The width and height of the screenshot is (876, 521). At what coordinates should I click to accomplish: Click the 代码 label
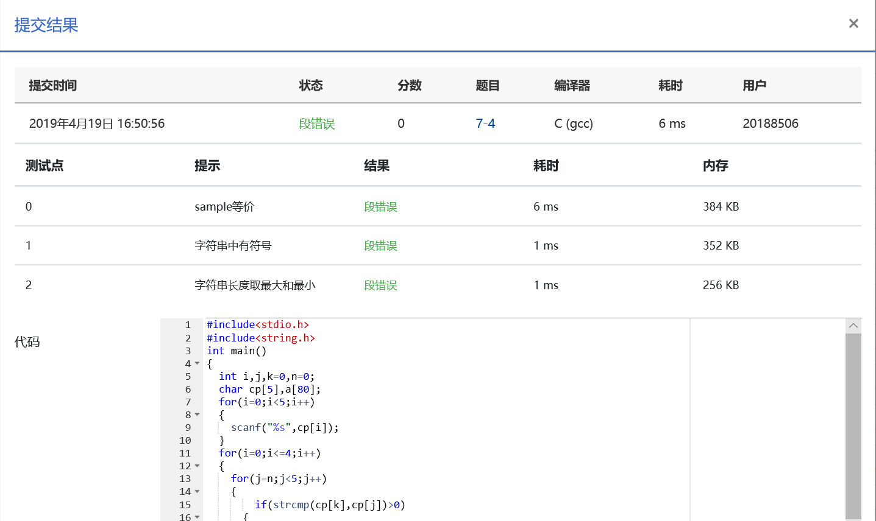tap(27, 342)
